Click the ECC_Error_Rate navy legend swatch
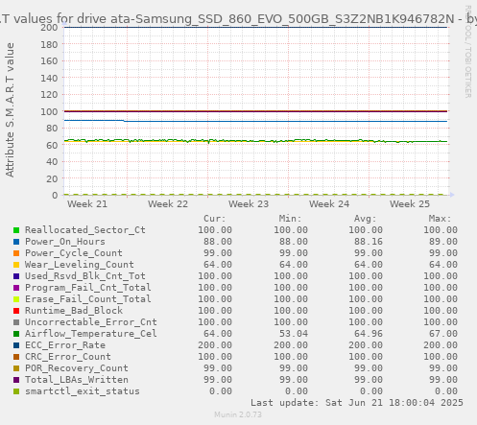The height and width of the screenshot is (425, 477). tap(16, 345)
